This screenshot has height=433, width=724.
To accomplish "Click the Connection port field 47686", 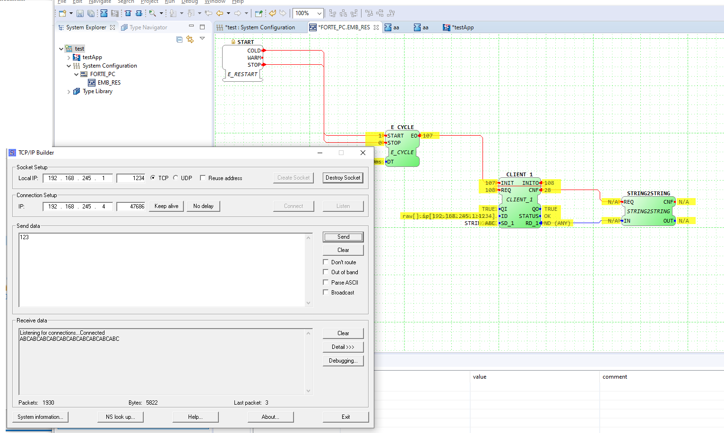I will [131, 207].
